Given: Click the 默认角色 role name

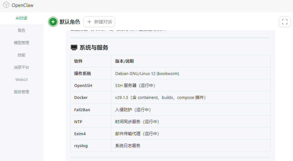Looking at the screenshot, I should (x=70, y=22).
